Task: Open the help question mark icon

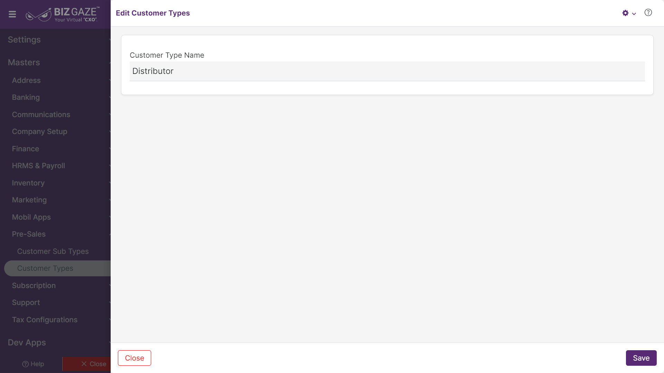Action: 648,13
